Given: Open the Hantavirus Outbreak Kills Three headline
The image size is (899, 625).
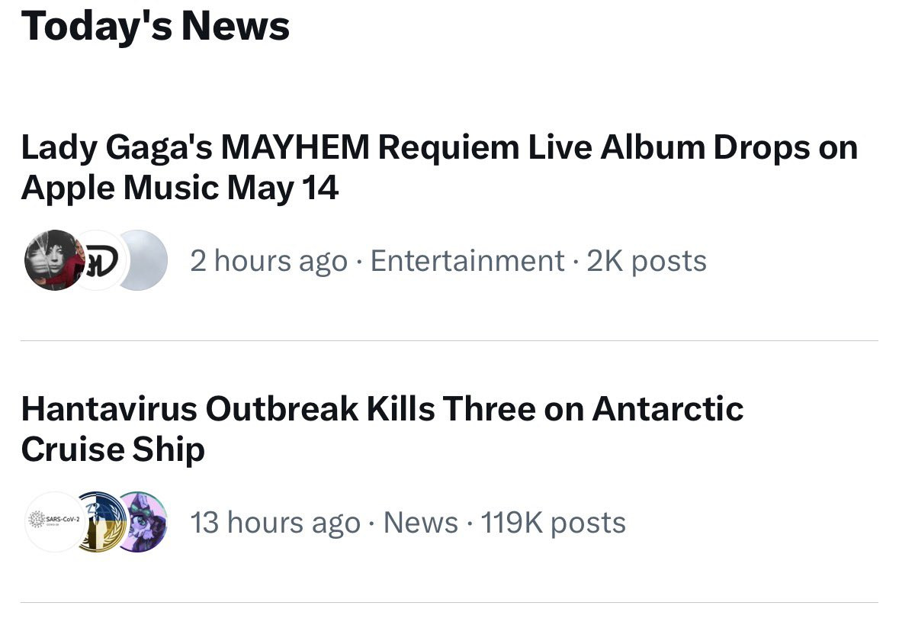Looking at the screenshot, I should pyautogui.click(x=383, y=429).
